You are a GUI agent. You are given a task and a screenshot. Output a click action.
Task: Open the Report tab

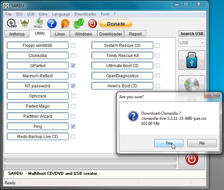135,34
